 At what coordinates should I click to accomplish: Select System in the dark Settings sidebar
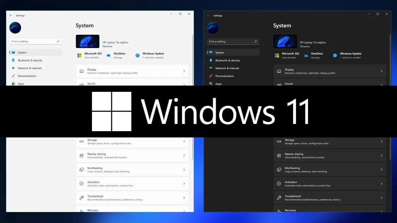[220, 53]
